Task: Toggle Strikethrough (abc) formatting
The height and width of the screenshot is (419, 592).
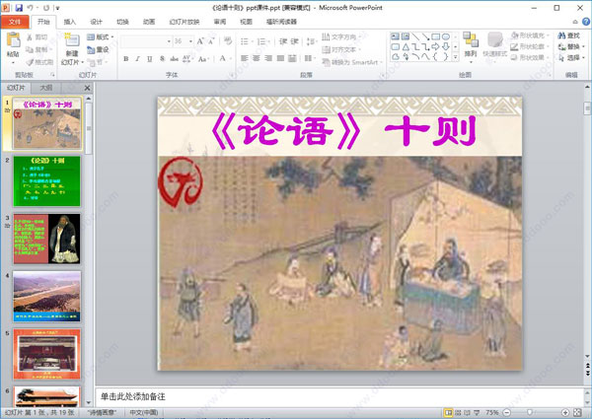Action: pyautogui.click(x=174, y=58)
